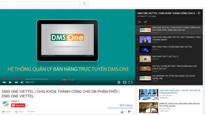Open thumbnail for GIẢI PHÁP CNTT video
205x115 pixels.
click(x=145, y=59)
